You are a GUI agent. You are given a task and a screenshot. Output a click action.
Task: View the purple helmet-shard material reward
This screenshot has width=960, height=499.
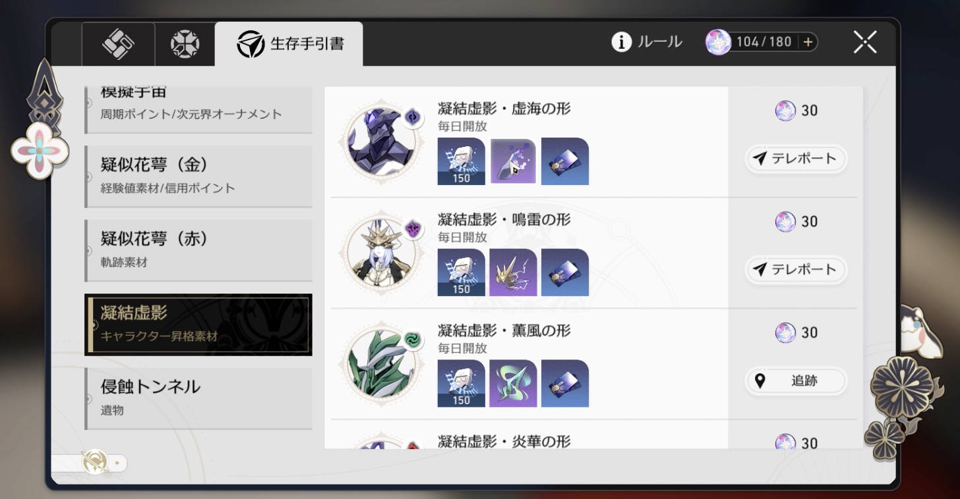tap(513, 161)
